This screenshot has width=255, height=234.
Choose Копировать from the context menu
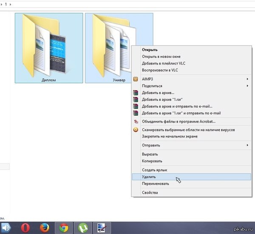152,161
